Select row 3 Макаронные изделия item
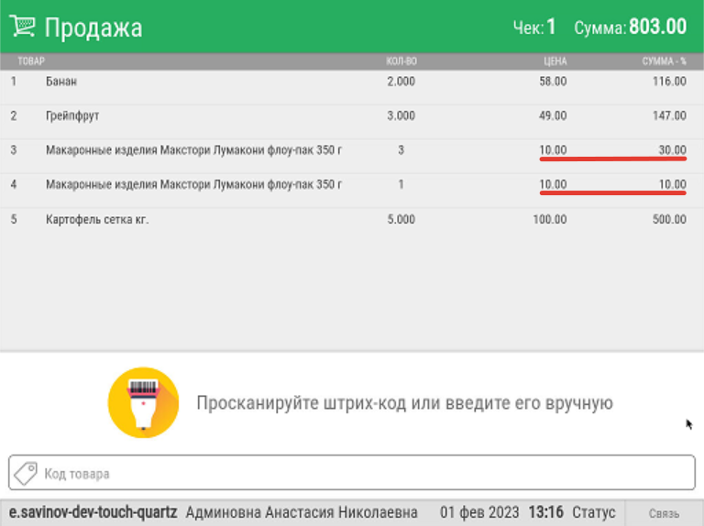The width and height of the screenshot is (704, 526). [x=193, y=150]
